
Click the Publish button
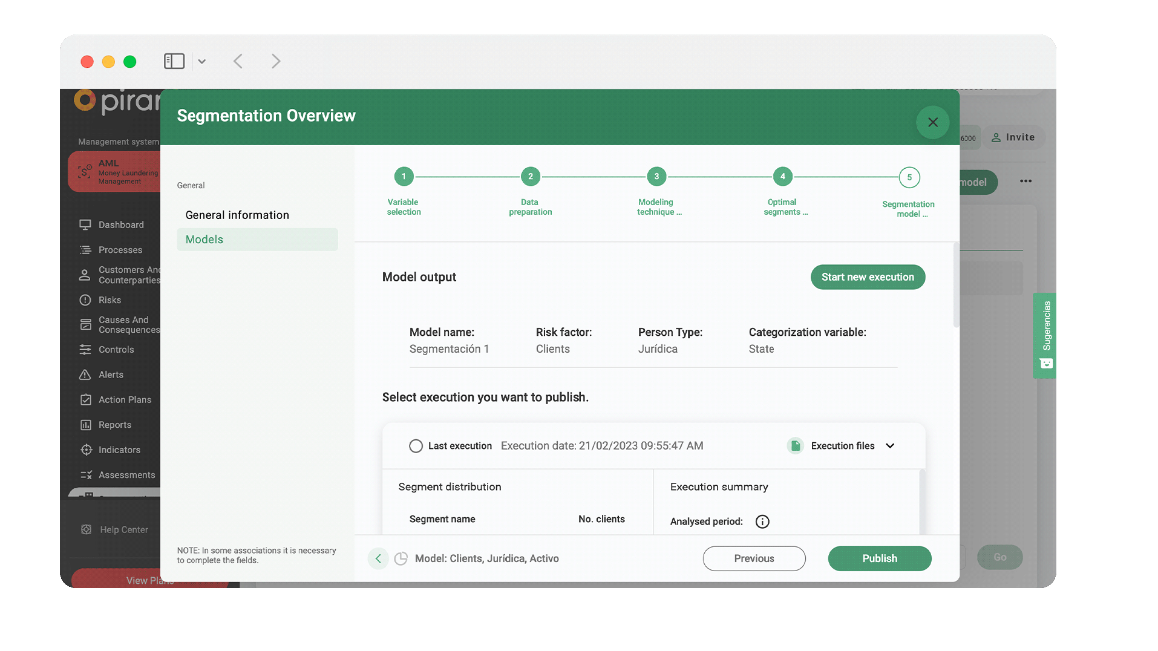(879, 558)
